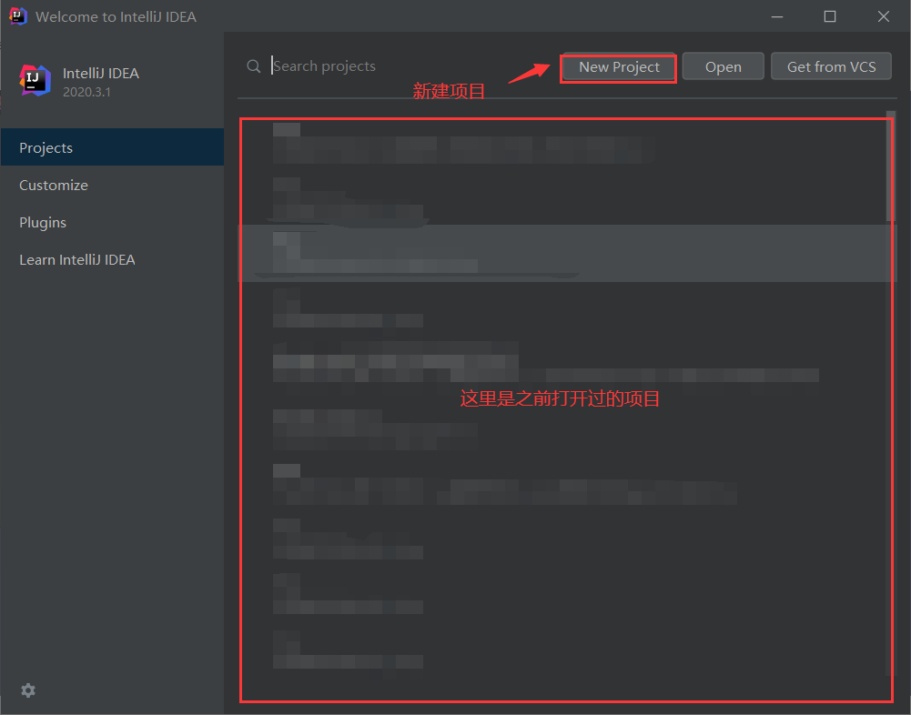The image size is (911, 715).
Task: Click the recent projects list scrollbar
Action: point(891,166)
